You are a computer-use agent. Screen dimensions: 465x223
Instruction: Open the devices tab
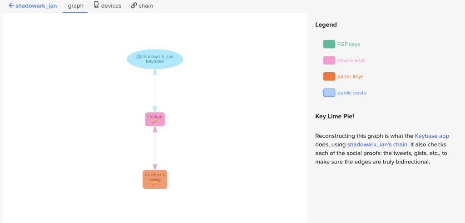point(111,6)
